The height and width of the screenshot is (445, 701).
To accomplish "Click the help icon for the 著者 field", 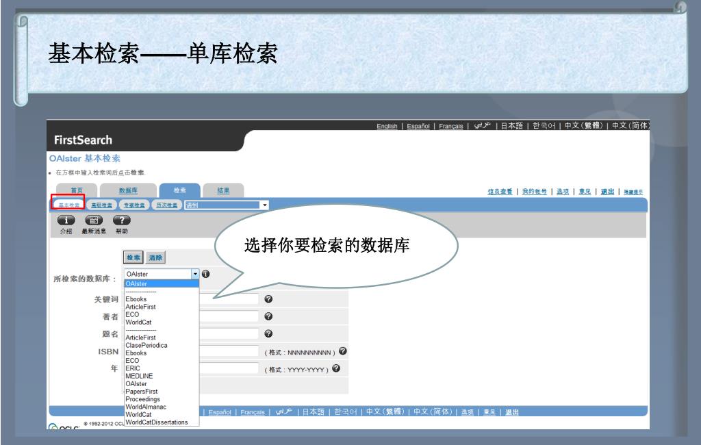I will (x=268, y=316).
